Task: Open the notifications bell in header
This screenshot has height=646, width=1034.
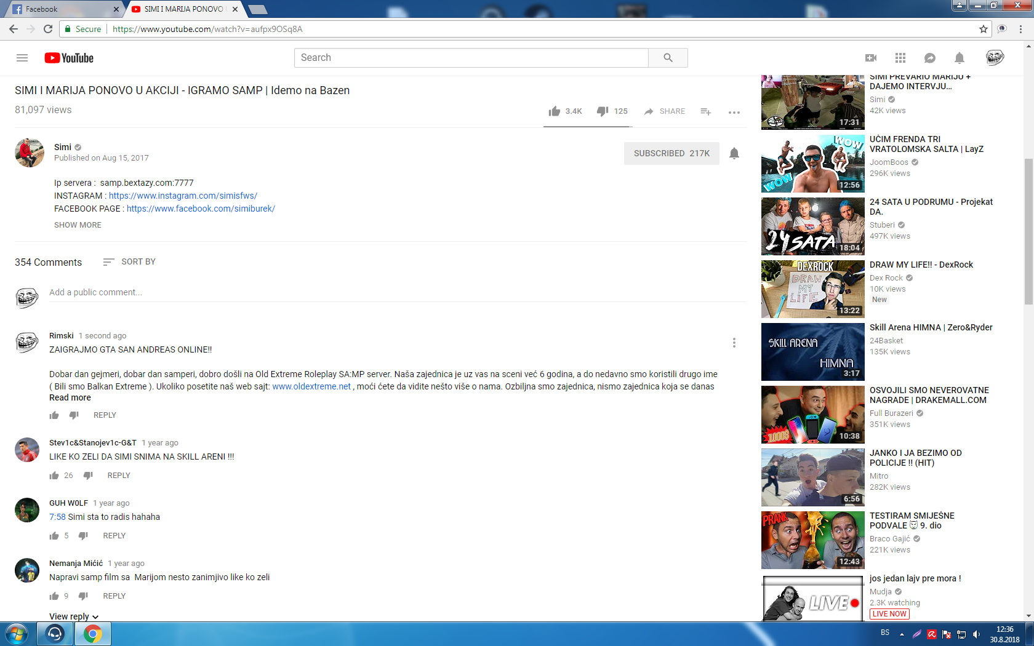Action: tap(960, 58)
